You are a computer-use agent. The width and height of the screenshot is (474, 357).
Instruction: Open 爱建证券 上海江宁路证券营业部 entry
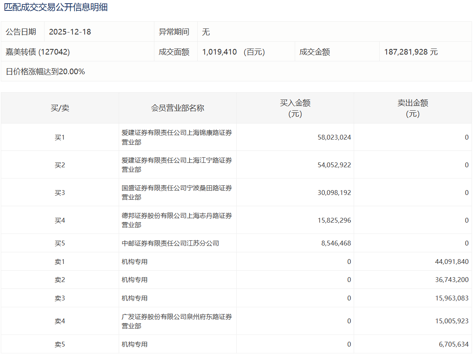(x=176, y=165)
